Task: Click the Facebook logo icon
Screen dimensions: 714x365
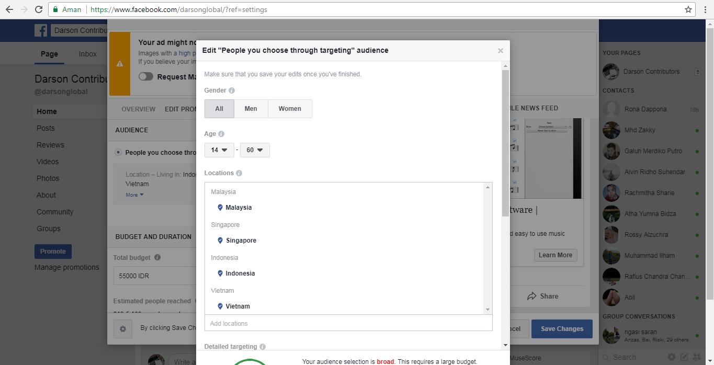Action: click(x=41, y=30)
